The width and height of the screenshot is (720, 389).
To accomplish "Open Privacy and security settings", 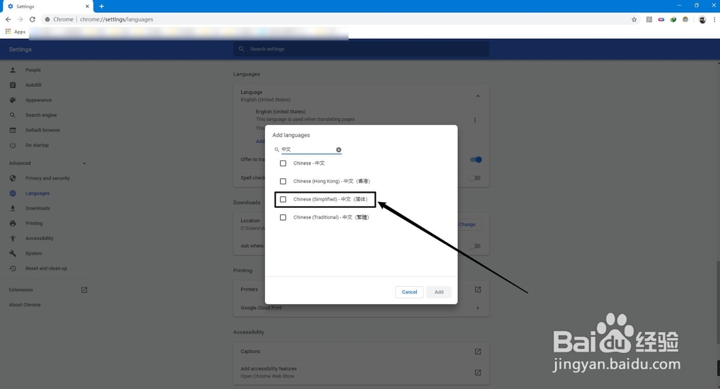I will click(x=48, y=178).
